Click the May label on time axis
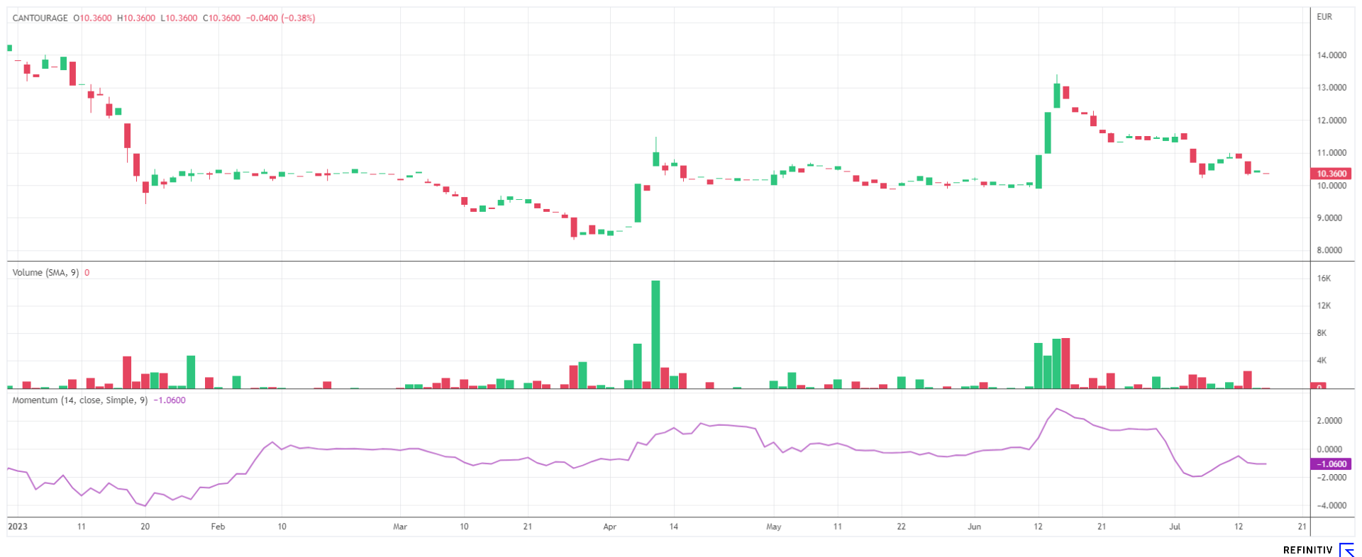Viewport: 1362px width, 557px height. click(x=773, y=527)
